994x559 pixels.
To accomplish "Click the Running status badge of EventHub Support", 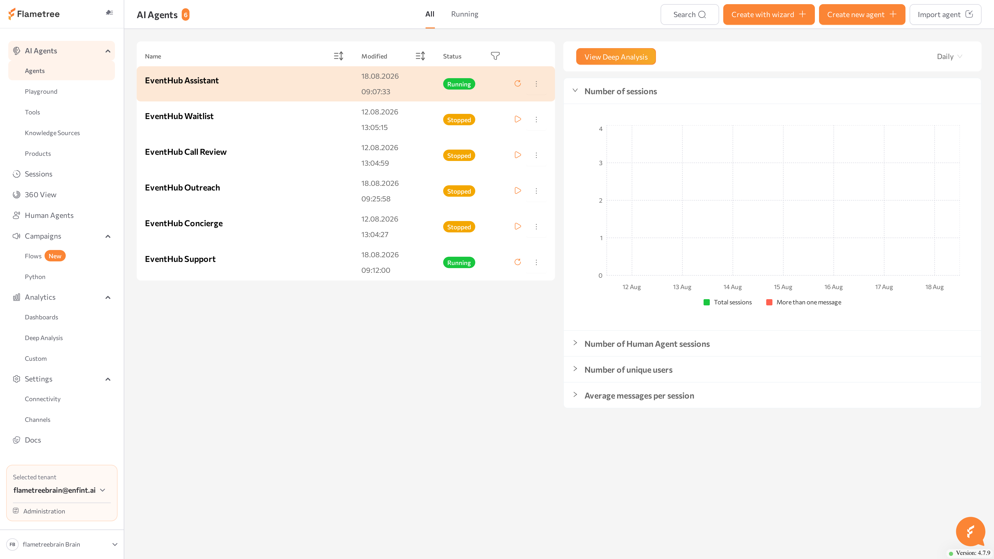I will (x=459, y=263).
